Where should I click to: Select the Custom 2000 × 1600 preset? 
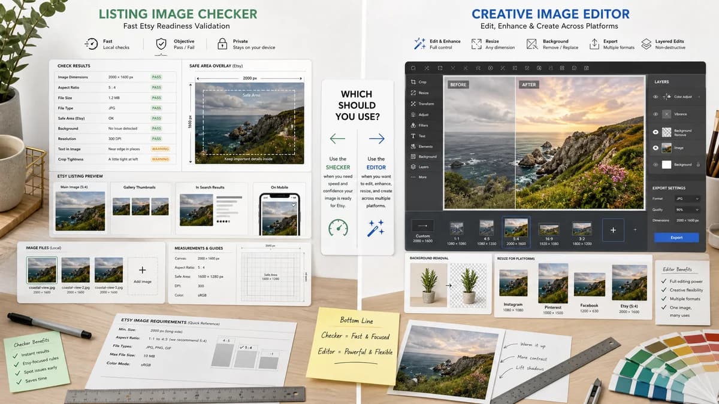422,231
